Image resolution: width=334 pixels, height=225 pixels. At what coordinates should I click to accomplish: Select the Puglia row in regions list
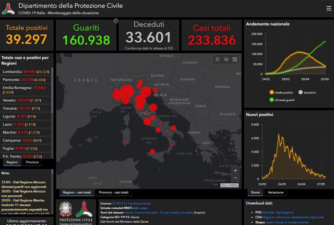point(26,148)
